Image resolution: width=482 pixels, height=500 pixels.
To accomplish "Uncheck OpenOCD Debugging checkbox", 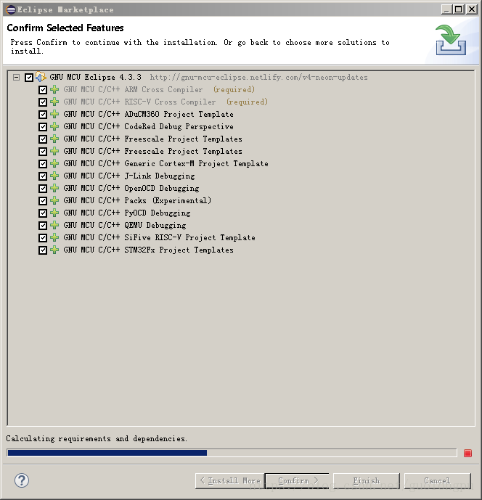I will (43, 189).
